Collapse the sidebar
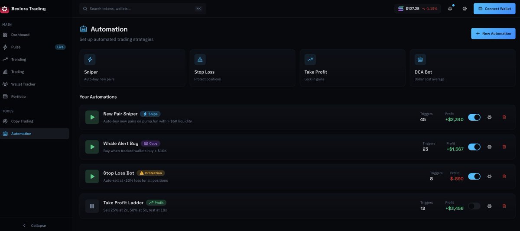Viewport: 520px width, 231px height. point(35,225)
